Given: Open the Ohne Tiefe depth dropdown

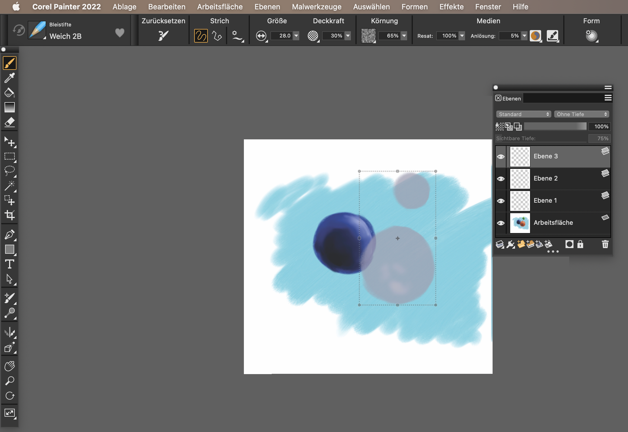Looking at the screenshot, I should click(581, 114).
